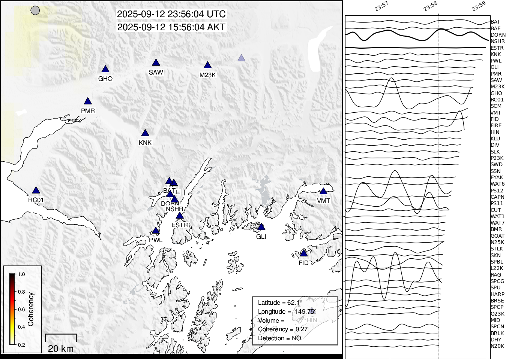Click the SCM label in the trace list
506x359 pixels.
tap(496, 106)
